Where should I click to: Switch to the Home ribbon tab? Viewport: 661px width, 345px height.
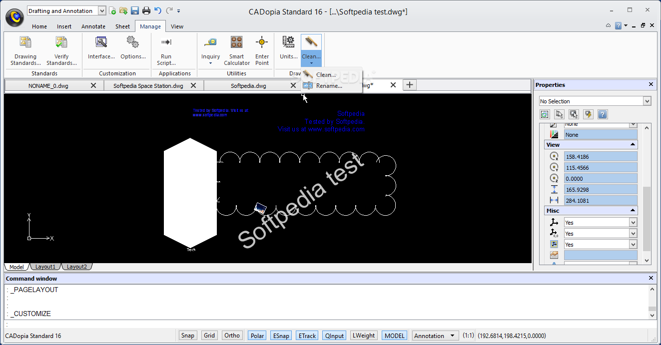pyautogui.click(x=39, y=26)
